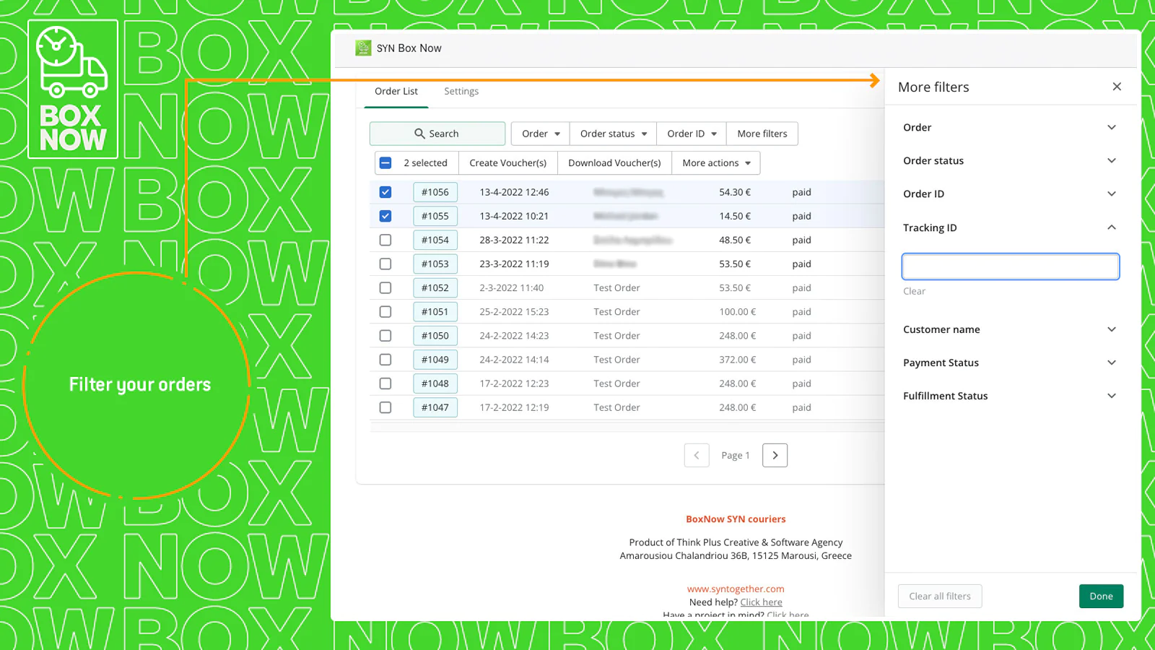The height and width of the screenshot is (650, 1155).
Task: Open order #1048
Action: tap(435, 383)
